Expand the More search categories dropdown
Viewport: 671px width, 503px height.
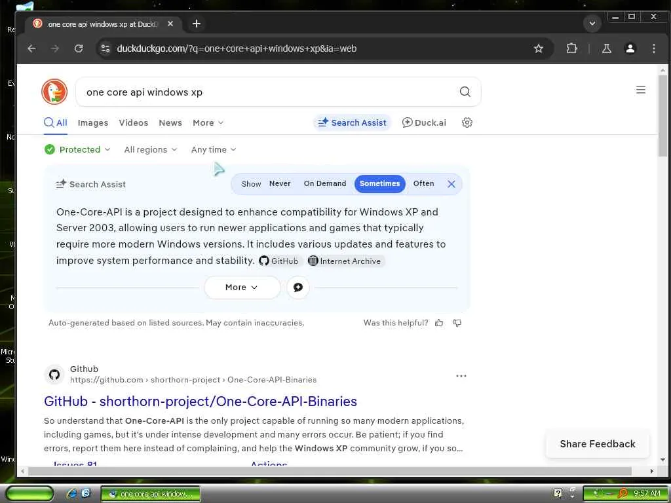tap(208, 122)
